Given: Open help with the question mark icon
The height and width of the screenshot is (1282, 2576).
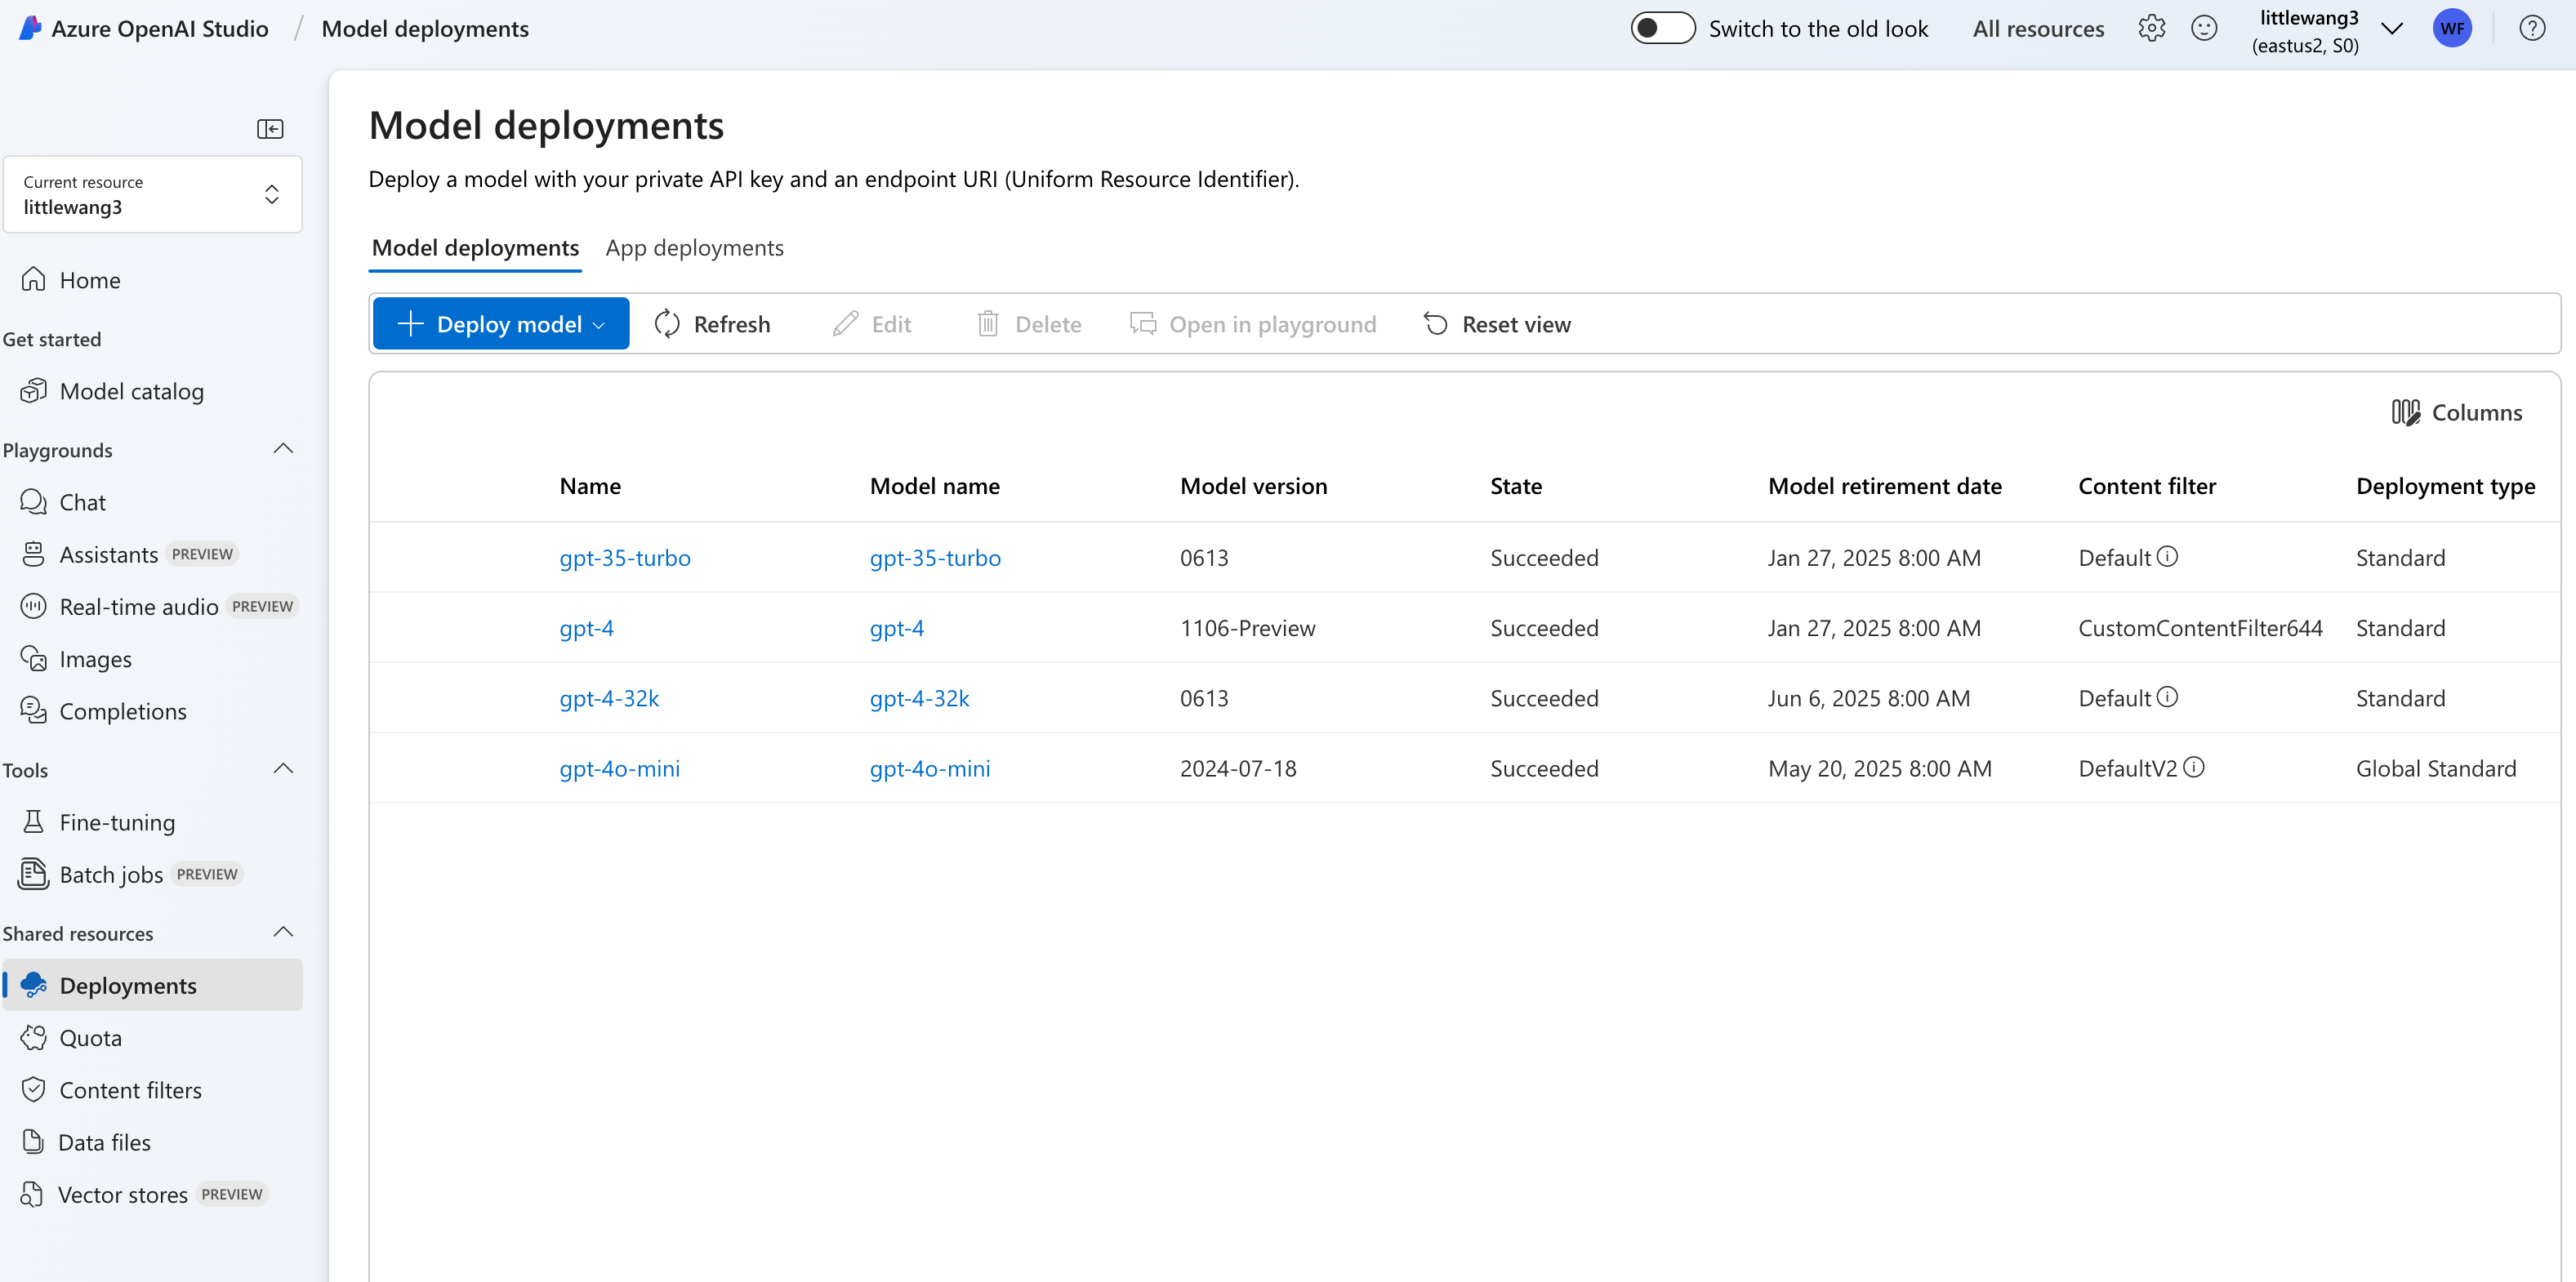Looking at the screenshot, I should tap(2532, 28).
